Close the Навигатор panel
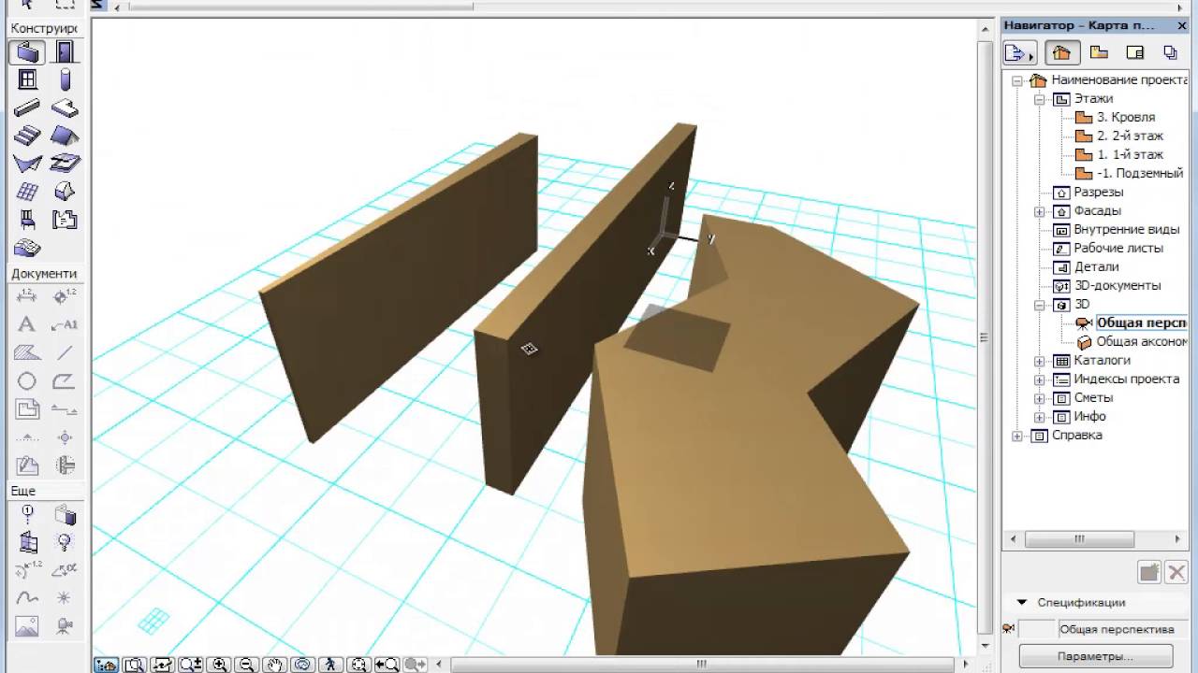This screenshot has height=673, width=1198. coord(1182,25)
